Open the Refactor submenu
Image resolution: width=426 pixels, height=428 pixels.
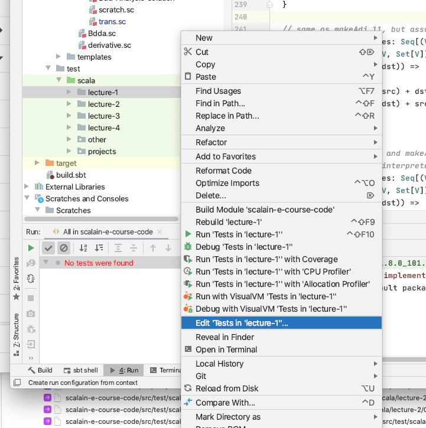281,142
